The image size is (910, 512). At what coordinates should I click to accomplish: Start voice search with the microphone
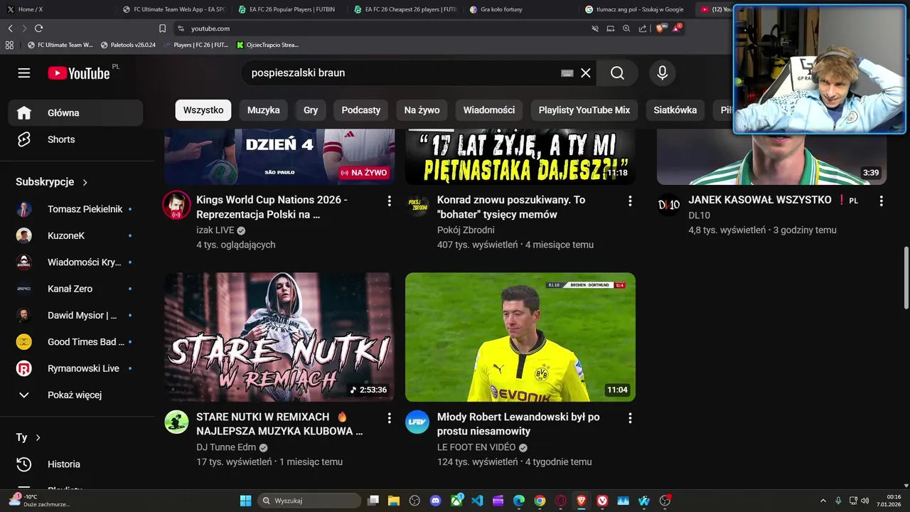[x=663, y=73]
